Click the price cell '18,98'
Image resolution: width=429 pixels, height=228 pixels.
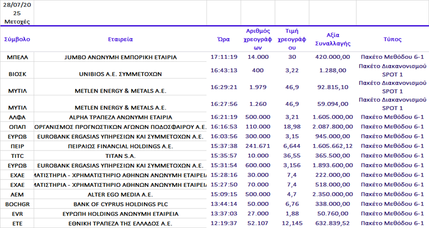point(292,127)
